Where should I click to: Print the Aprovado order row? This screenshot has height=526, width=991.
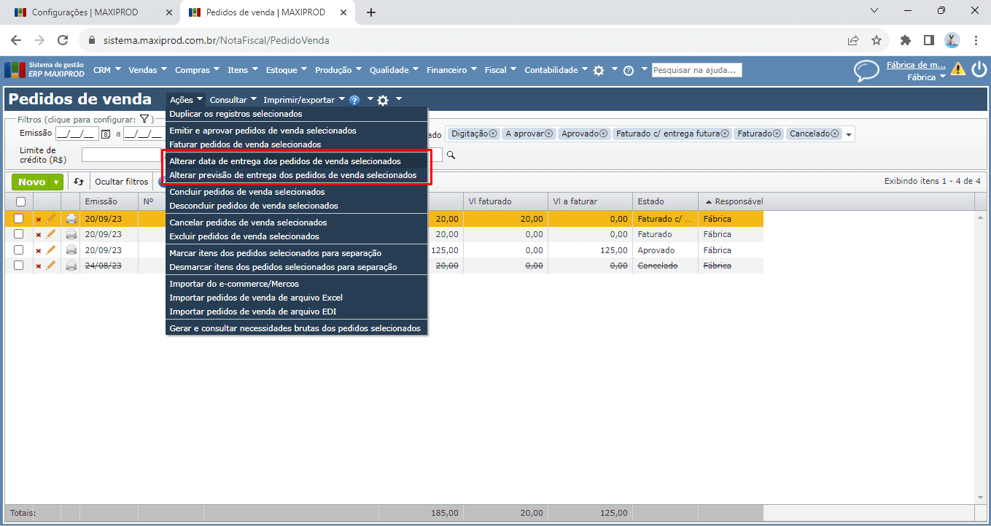(x=71, y=250)
